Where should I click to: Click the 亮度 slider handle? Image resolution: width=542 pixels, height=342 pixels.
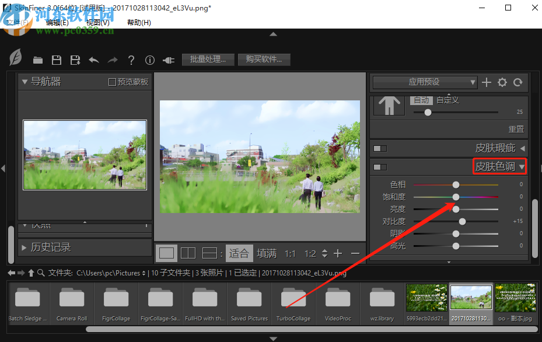(456, 209)
